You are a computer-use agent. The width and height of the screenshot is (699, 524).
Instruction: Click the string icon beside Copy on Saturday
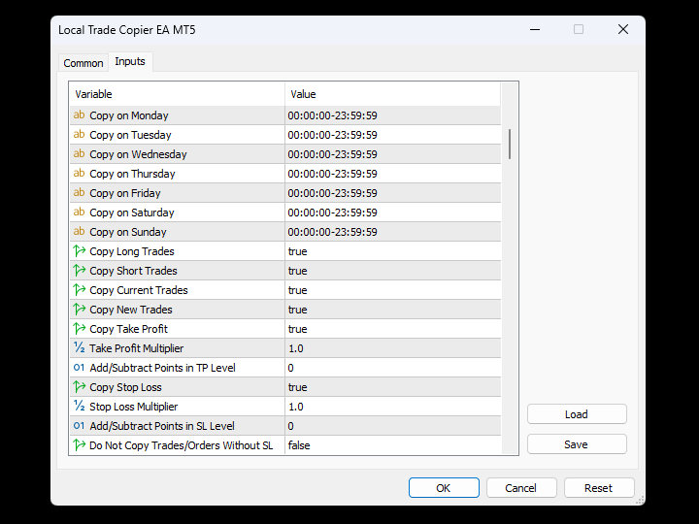(x=79, y=213)
